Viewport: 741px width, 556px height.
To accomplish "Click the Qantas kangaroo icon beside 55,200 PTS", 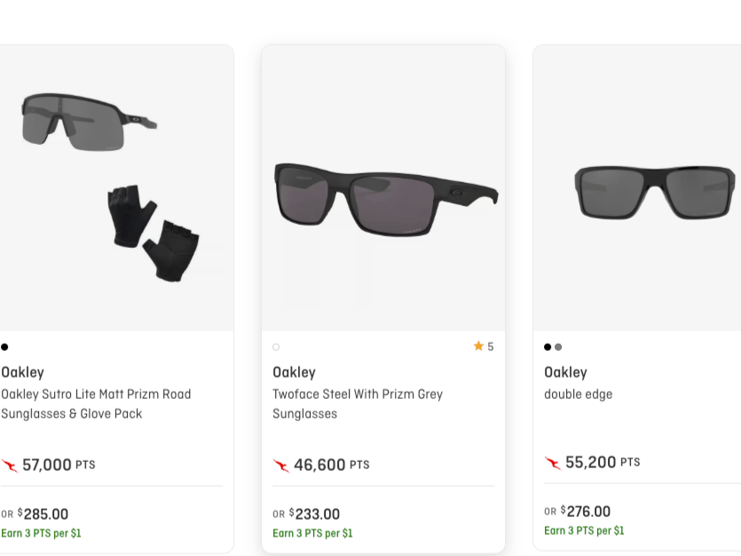I will click(553, 463).
